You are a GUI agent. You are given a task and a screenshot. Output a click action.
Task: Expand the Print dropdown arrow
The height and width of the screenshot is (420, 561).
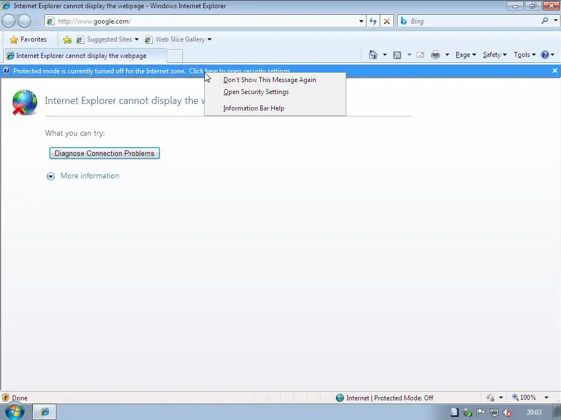click(447, 55)
